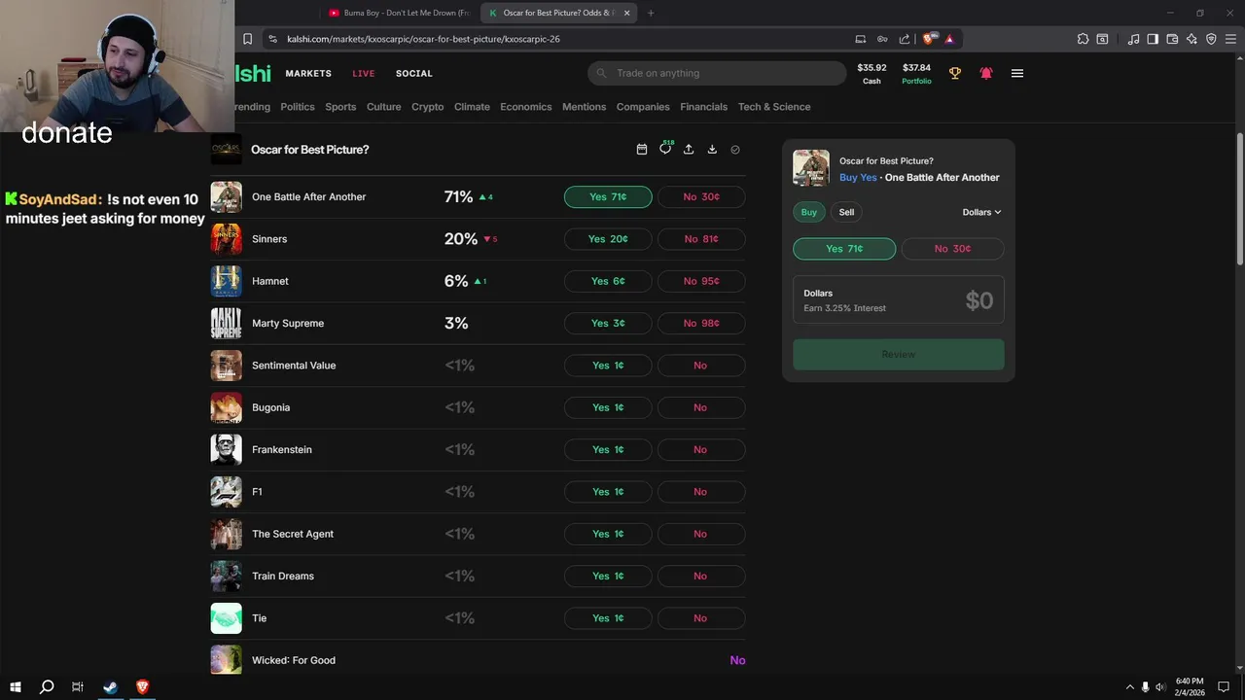This screenshot has height=700, width=1245.
Task: Open the Brave VPN shield icon
Action: pyautogui.click(x=1211, y=39)
